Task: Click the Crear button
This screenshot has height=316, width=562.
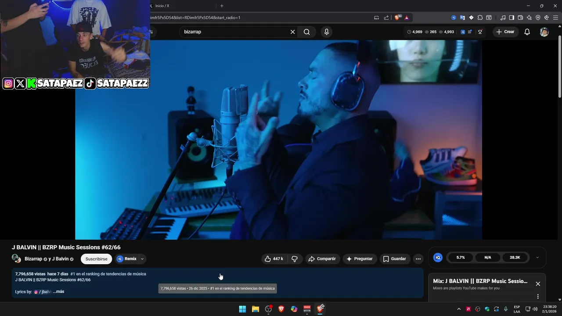Action: [x=505, y=32]
